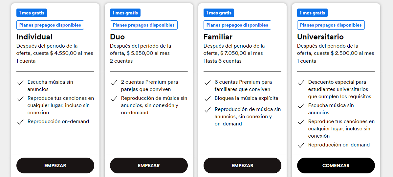Click the Individual plan's "Reproducción on-demand" checkmark
The height and width of the screenshot is (177, 393).
coord(20,122)
